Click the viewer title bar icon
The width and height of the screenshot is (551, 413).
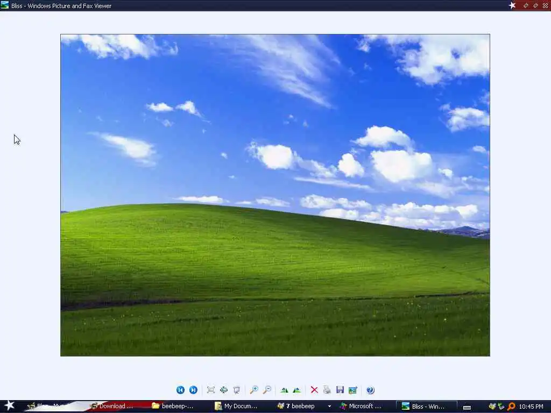point(4,5)
